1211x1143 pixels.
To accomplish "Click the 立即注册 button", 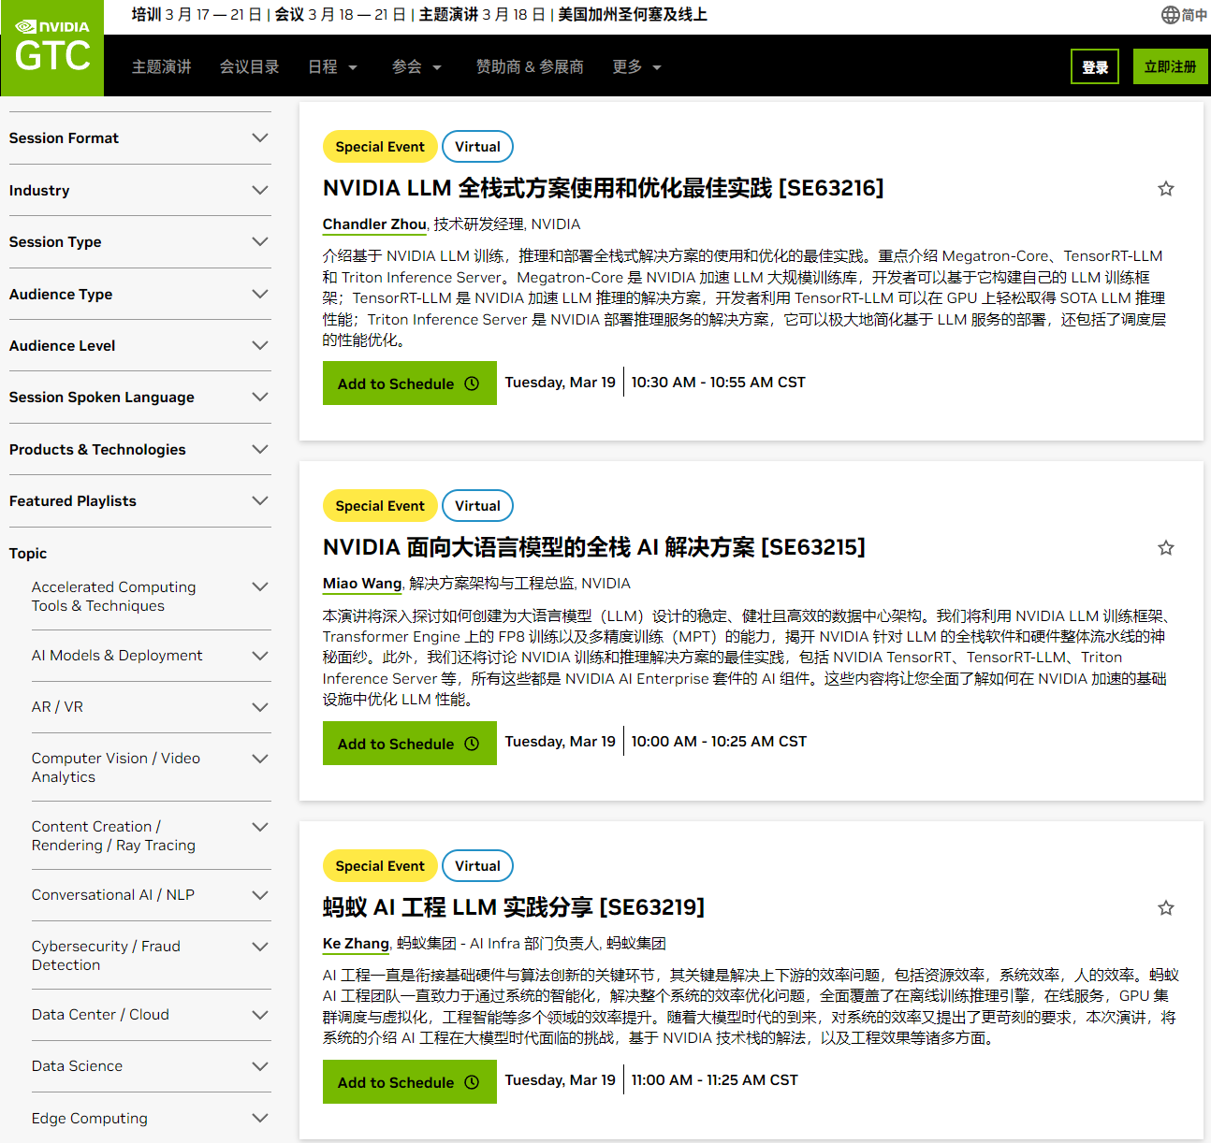I will [1171, 66].
